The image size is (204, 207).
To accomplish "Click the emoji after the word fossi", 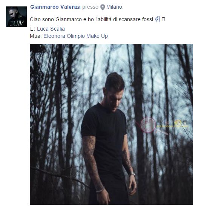I will pyautogui.click(x=158, y=19).
